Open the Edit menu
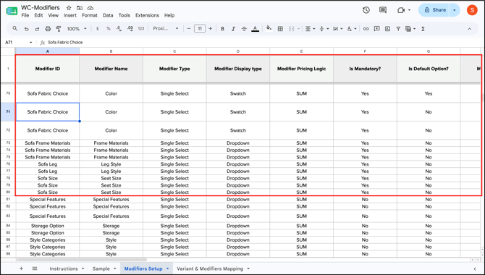Viewport: 485px width, 275px height. pyautogui.click(x=38, y=15)
